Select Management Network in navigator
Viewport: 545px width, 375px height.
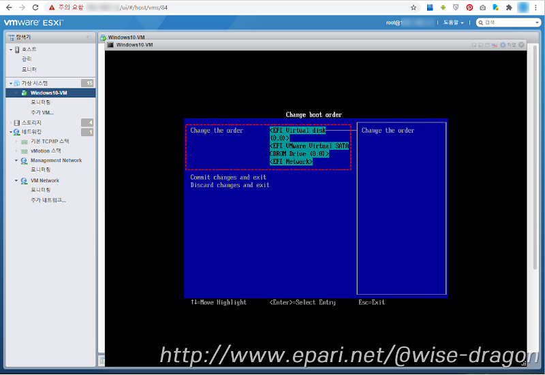[x=57, y=160]
